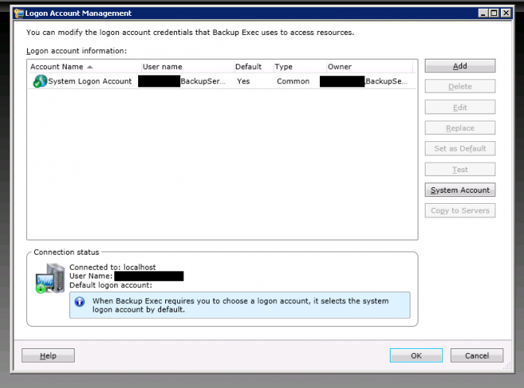Click the User name column header
The width and height of the screenshot is (524, 388).
tap(162, 67)
